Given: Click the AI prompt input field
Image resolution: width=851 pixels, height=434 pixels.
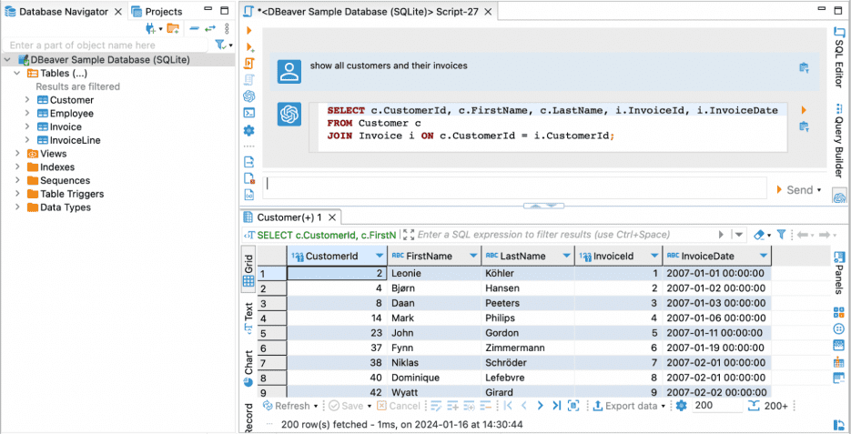Looking at the screenshot, I should [514, 186].
